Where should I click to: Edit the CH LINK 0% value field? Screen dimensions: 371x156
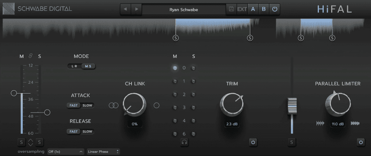pyautogui.click(x=134, y=124)
